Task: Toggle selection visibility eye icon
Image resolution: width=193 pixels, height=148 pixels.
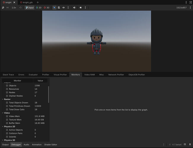Action: [63, 8]
